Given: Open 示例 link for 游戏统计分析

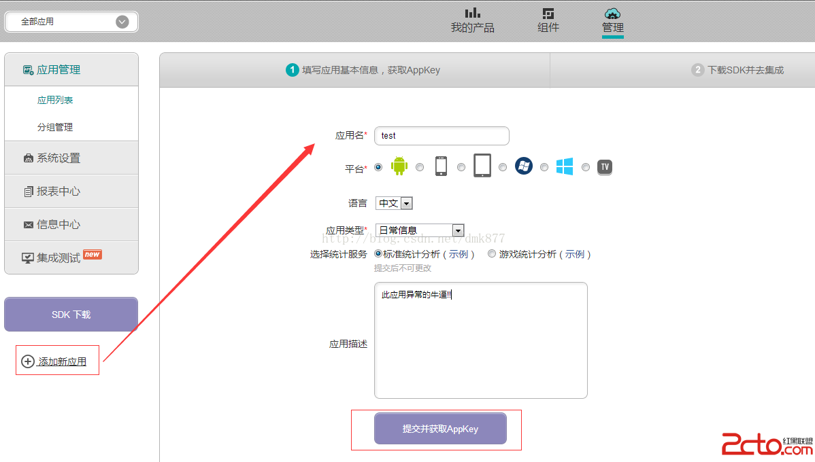Looking at the screenshot, I should 575,254.
